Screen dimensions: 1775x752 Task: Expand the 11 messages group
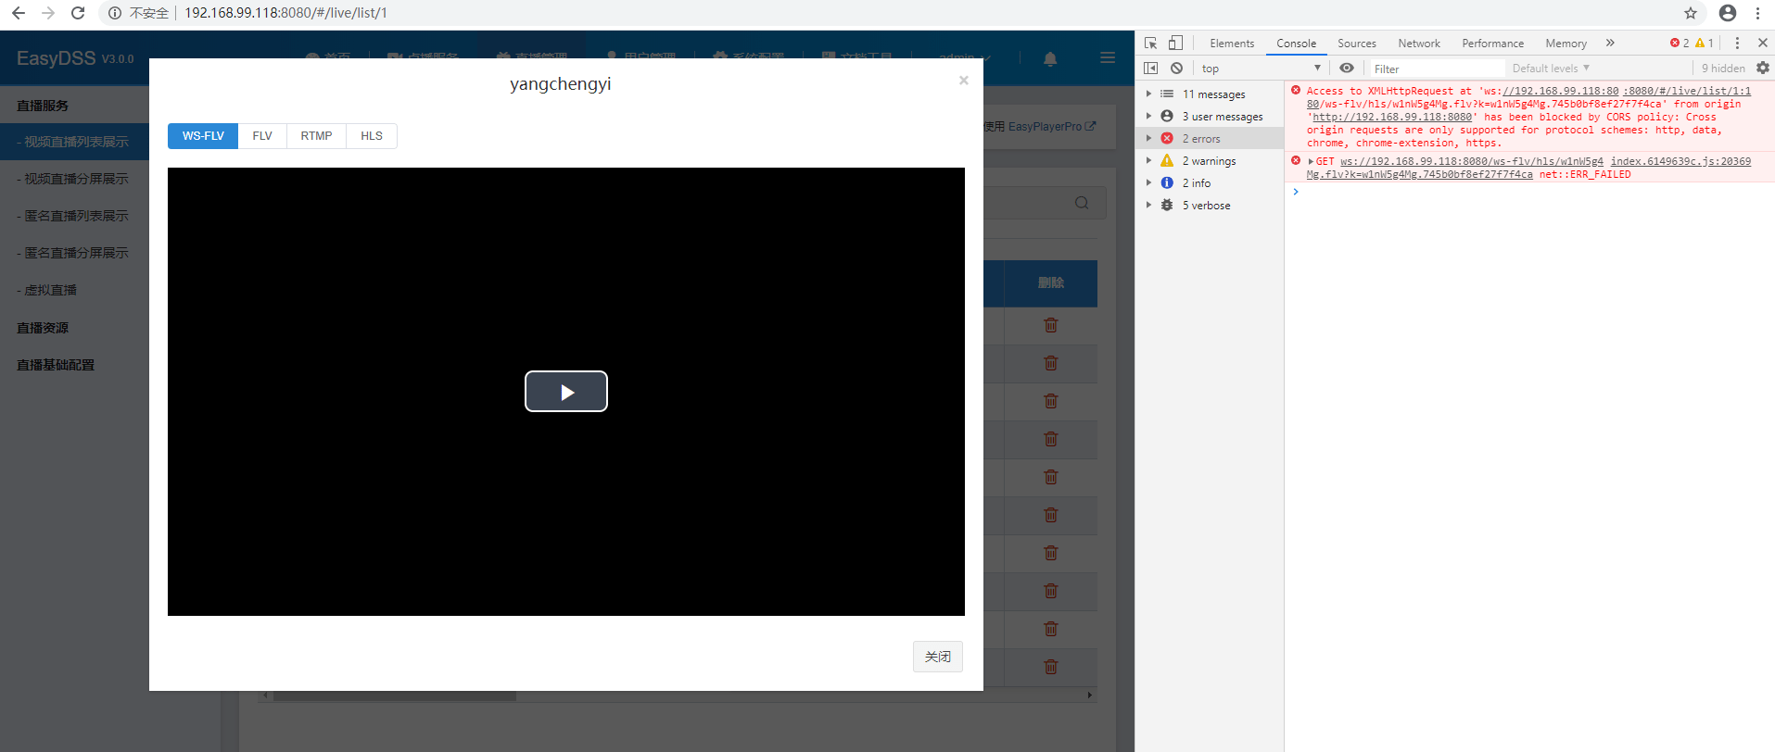(1213, 94)
